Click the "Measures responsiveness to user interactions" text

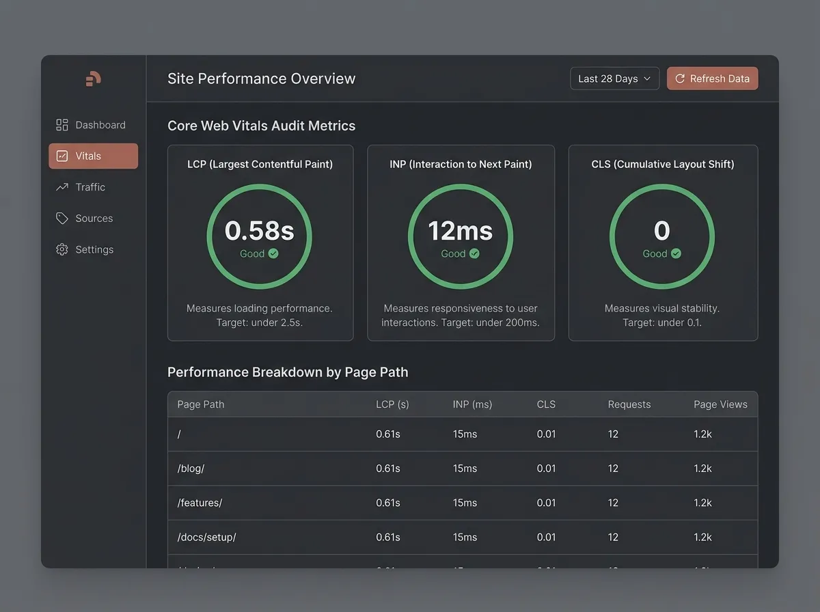(461, 315)
